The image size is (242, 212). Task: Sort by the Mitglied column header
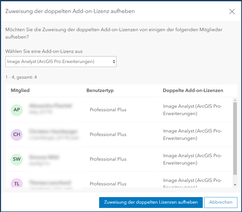coord(20,90)
